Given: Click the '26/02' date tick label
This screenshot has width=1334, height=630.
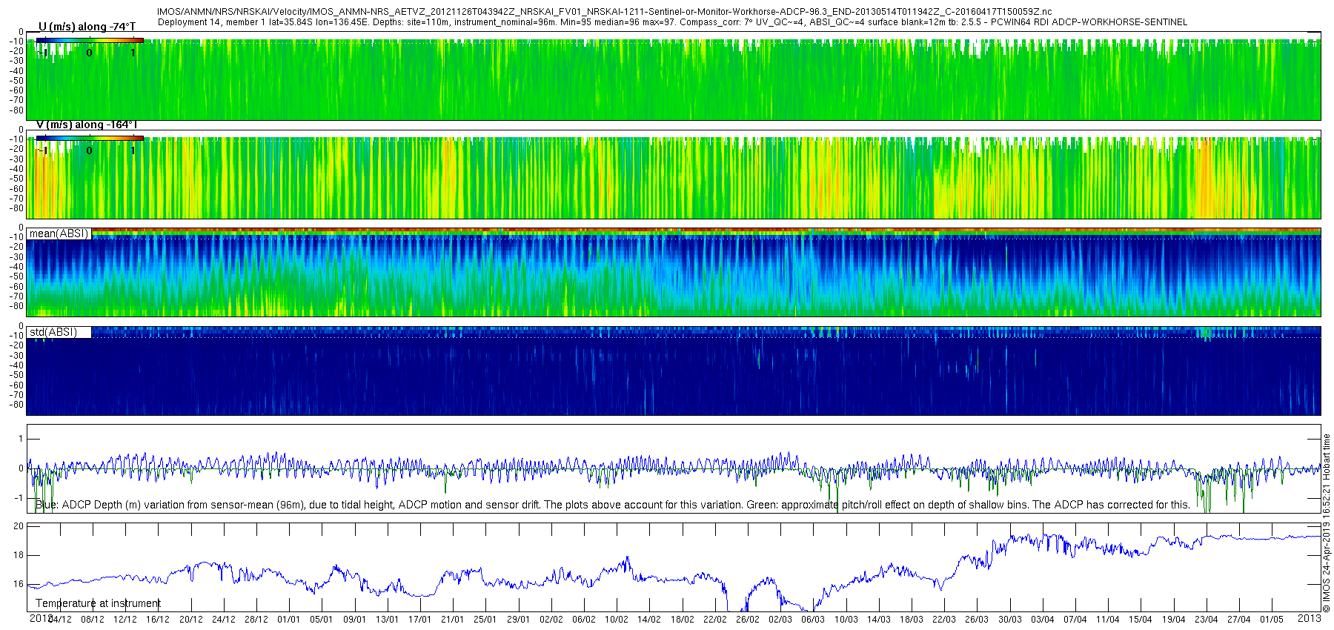Looking at the screenshot, I should pos(747,620).
